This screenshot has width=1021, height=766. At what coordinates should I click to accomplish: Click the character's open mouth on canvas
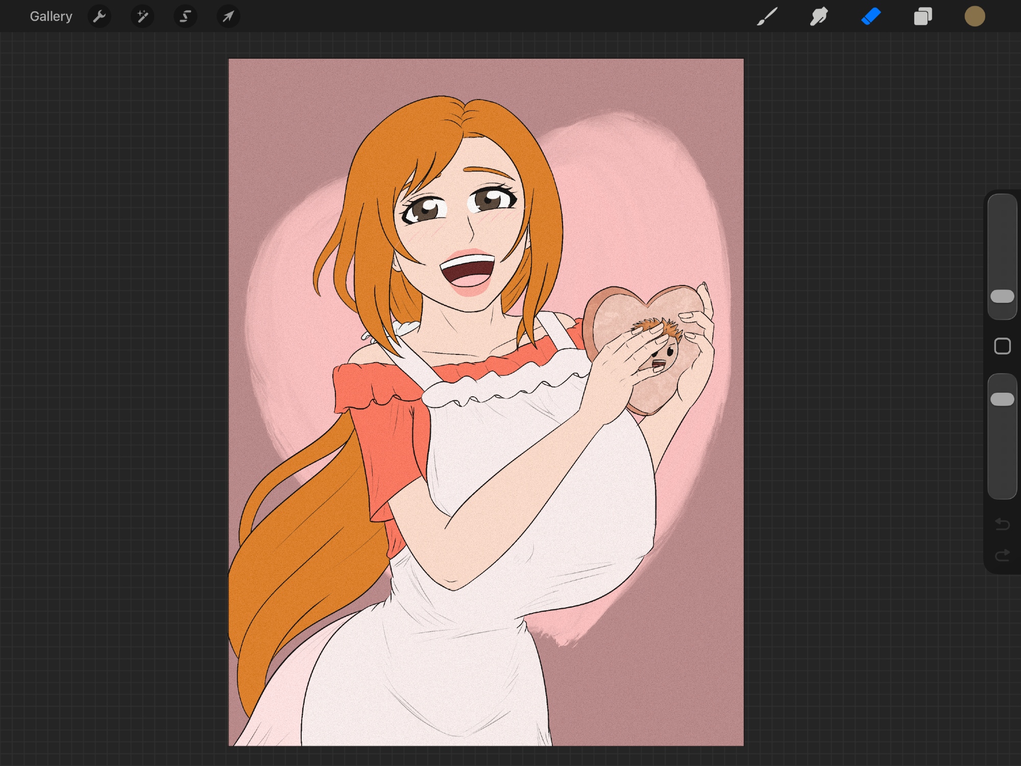467,271
